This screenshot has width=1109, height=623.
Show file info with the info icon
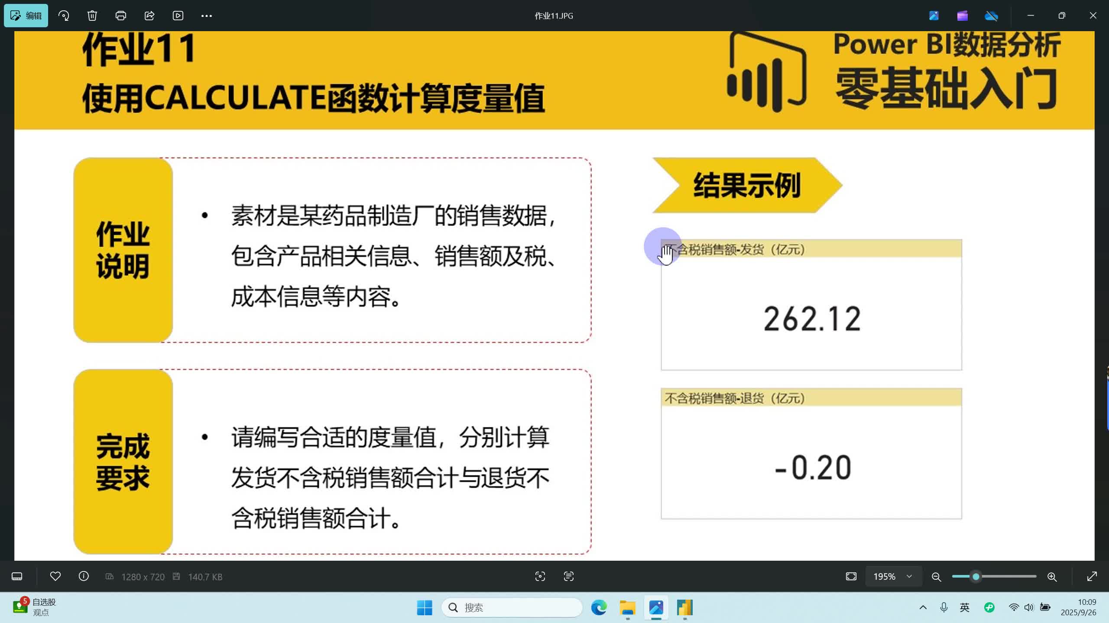coord(84,576)
